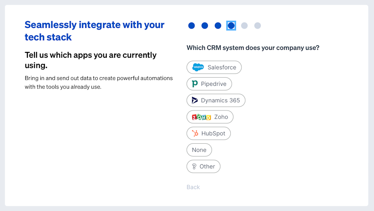Open the third progress step dot

point(218,26)
